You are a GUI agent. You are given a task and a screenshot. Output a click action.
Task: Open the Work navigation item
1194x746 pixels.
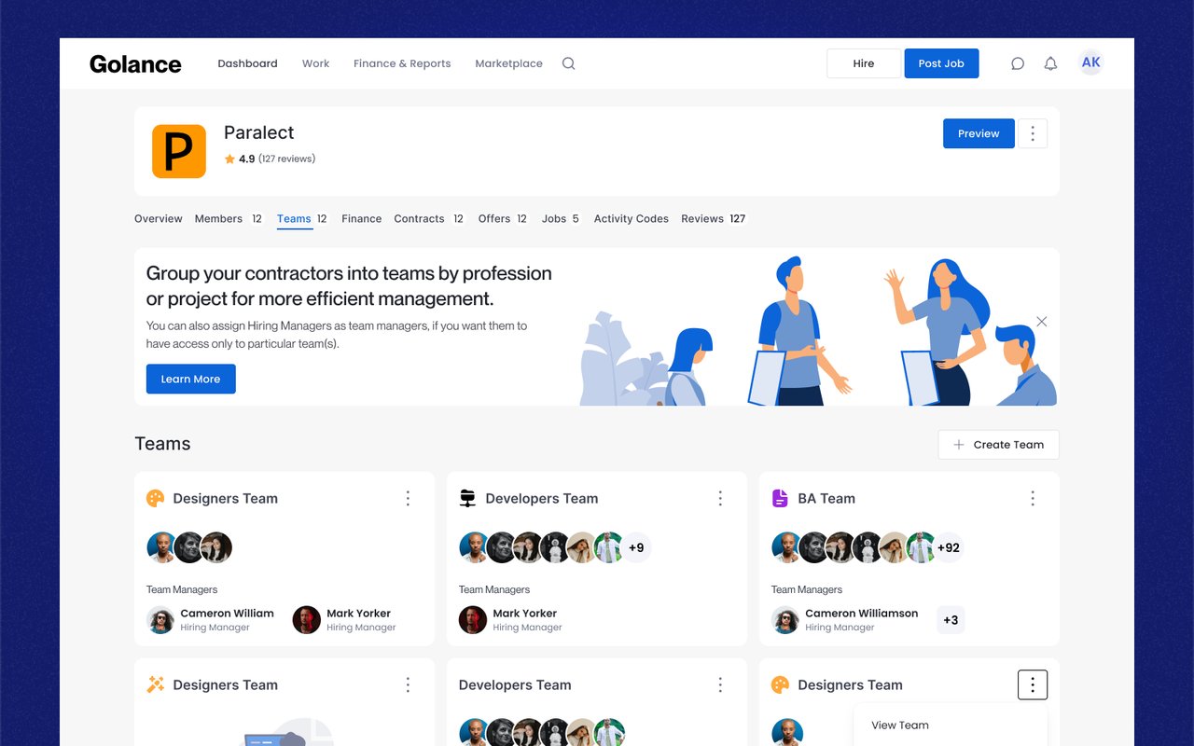tap(315, 63)
